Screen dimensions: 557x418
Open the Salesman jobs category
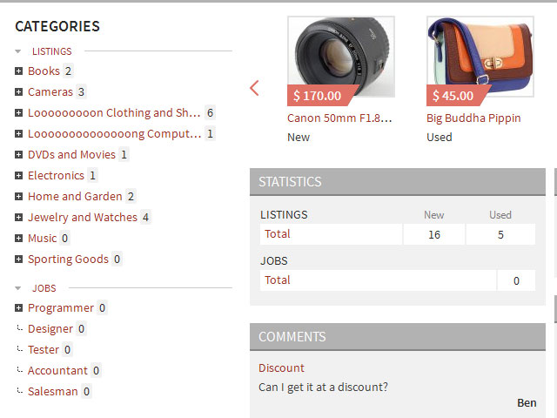tap(53, 392)
